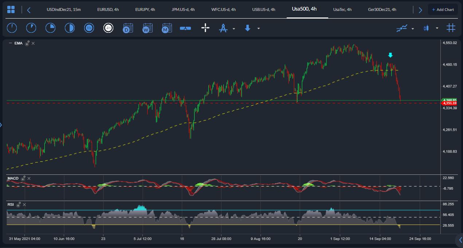Screen dimensions: 463x248
Task: Expand the drawing tools dropdown arrow
Action: [234, 28]
